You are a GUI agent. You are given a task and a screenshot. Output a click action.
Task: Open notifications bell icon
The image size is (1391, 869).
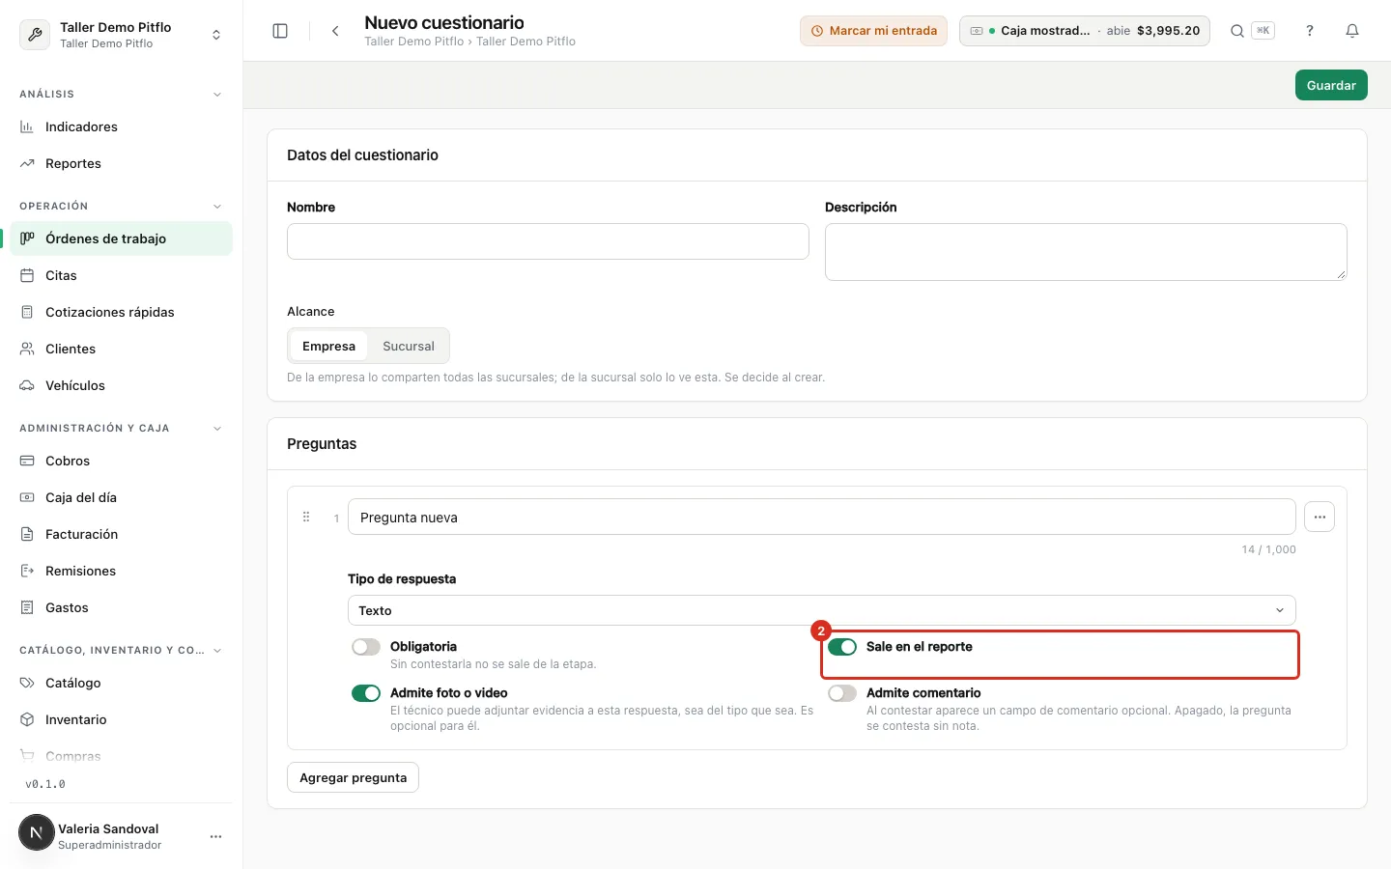(1352, 31)
